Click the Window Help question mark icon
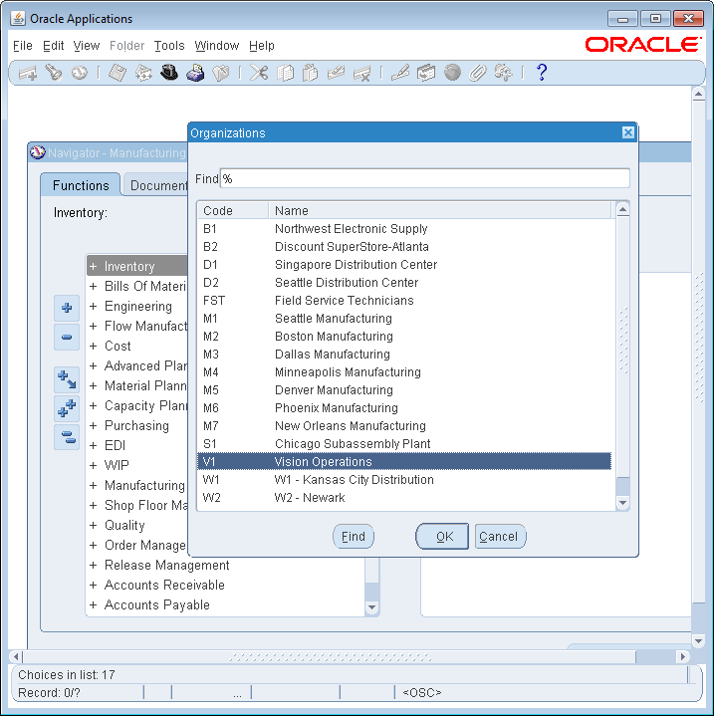This screenshot has width=714, height=716. pos(542,73)
